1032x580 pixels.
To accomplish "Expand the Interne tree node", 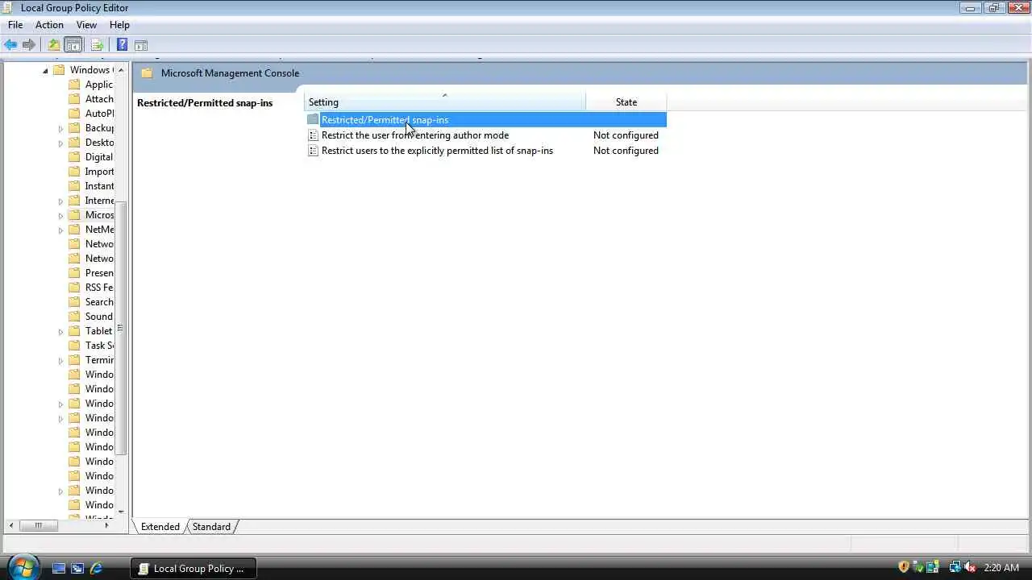I will (60, 201).
